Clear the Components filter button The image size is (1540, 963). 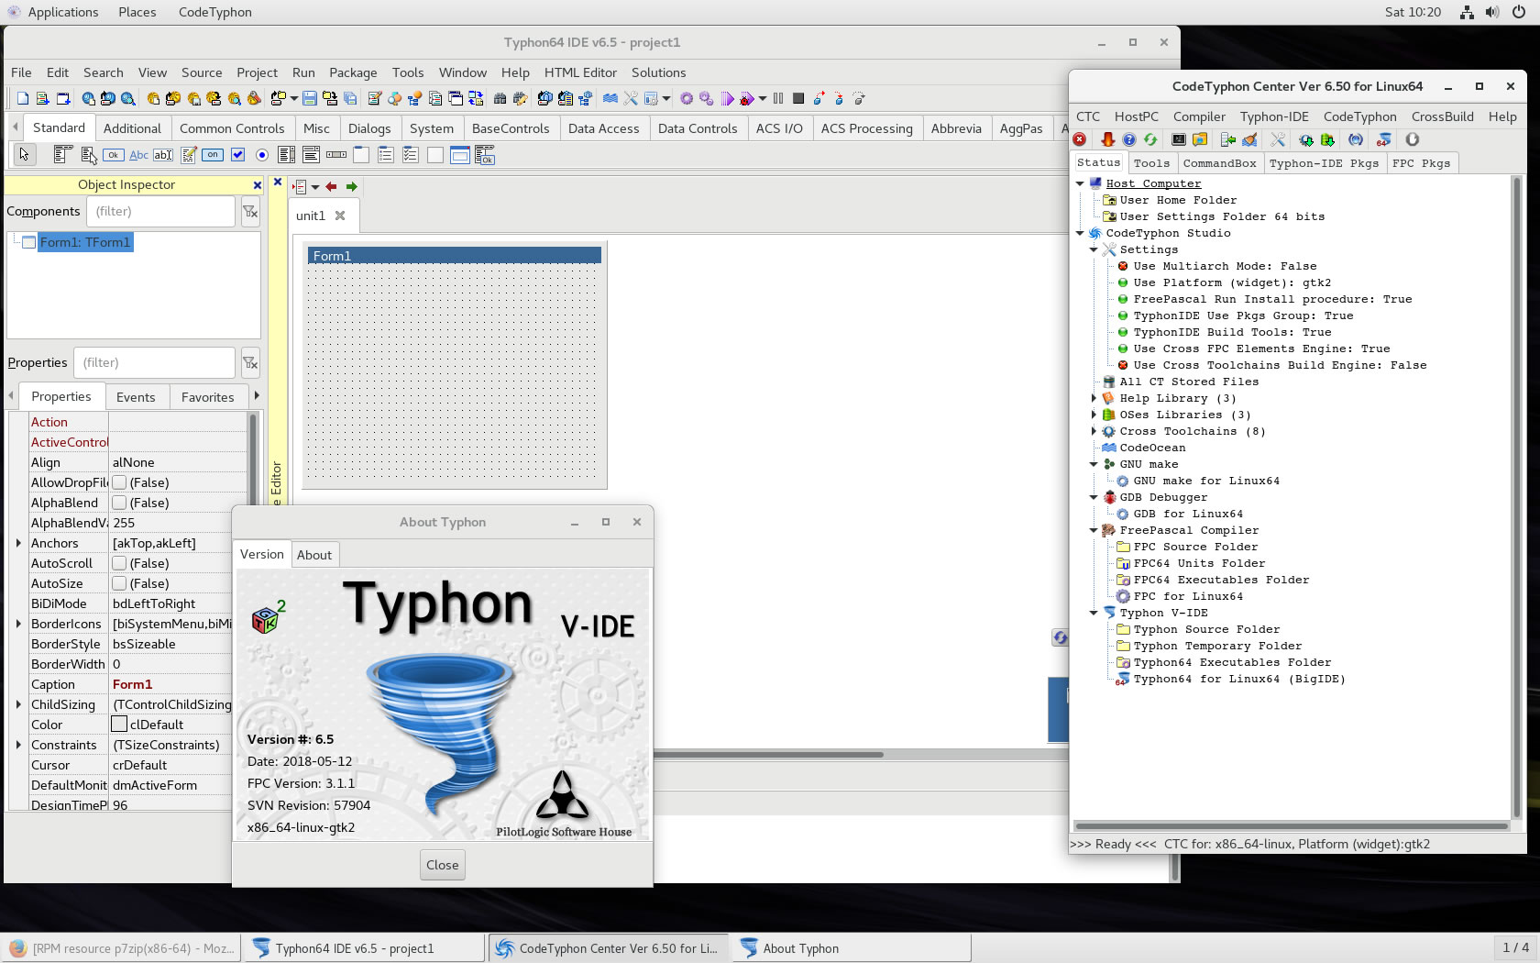pos(250,212)
